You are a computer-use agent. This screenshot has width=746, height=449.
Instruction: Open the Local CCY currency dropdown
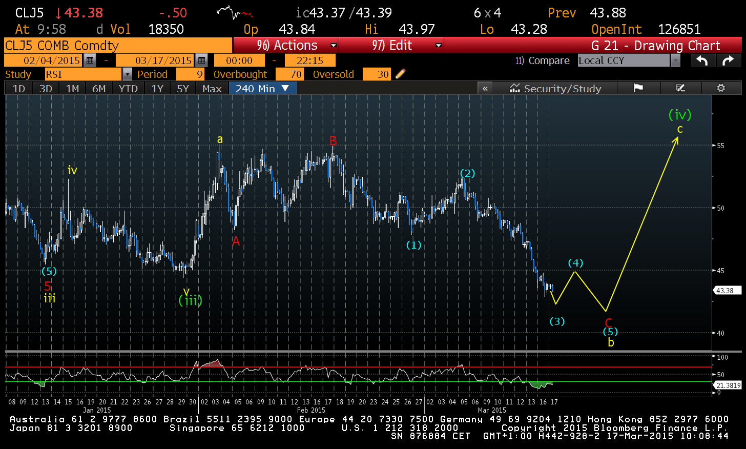(x=675, y=60)
